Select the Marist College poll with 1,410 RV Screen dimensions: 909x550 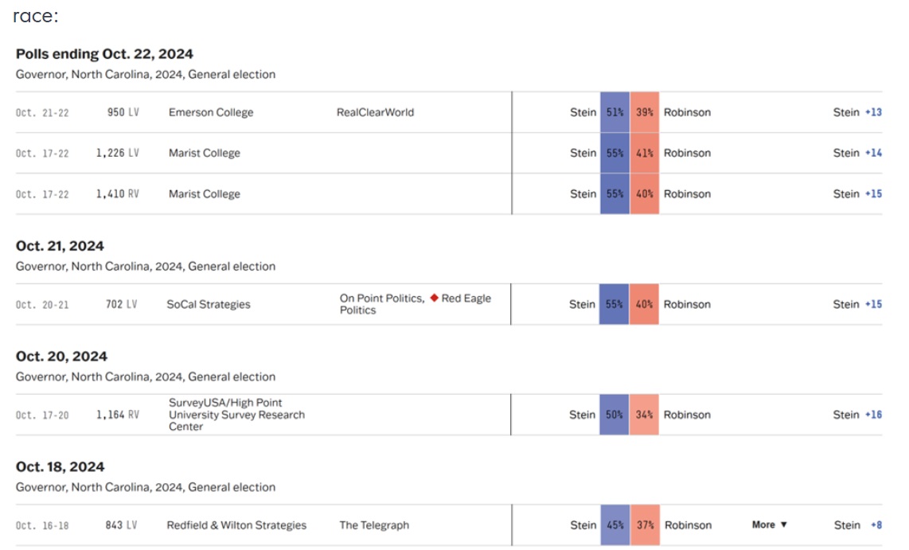[204, 193]
